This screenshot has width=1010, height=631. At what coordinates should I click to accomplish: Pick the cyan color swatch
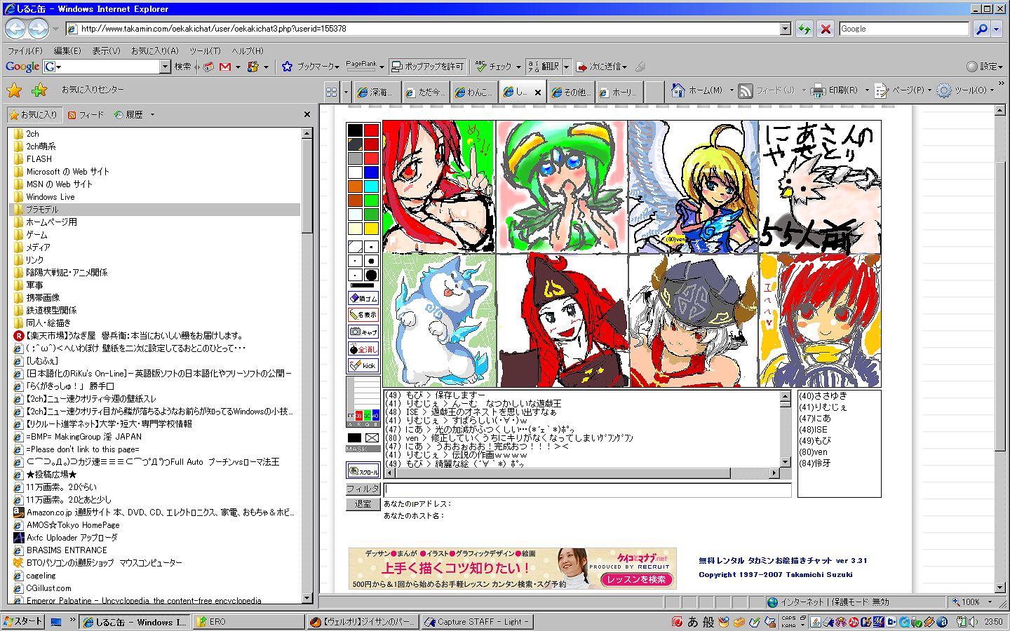371,186
